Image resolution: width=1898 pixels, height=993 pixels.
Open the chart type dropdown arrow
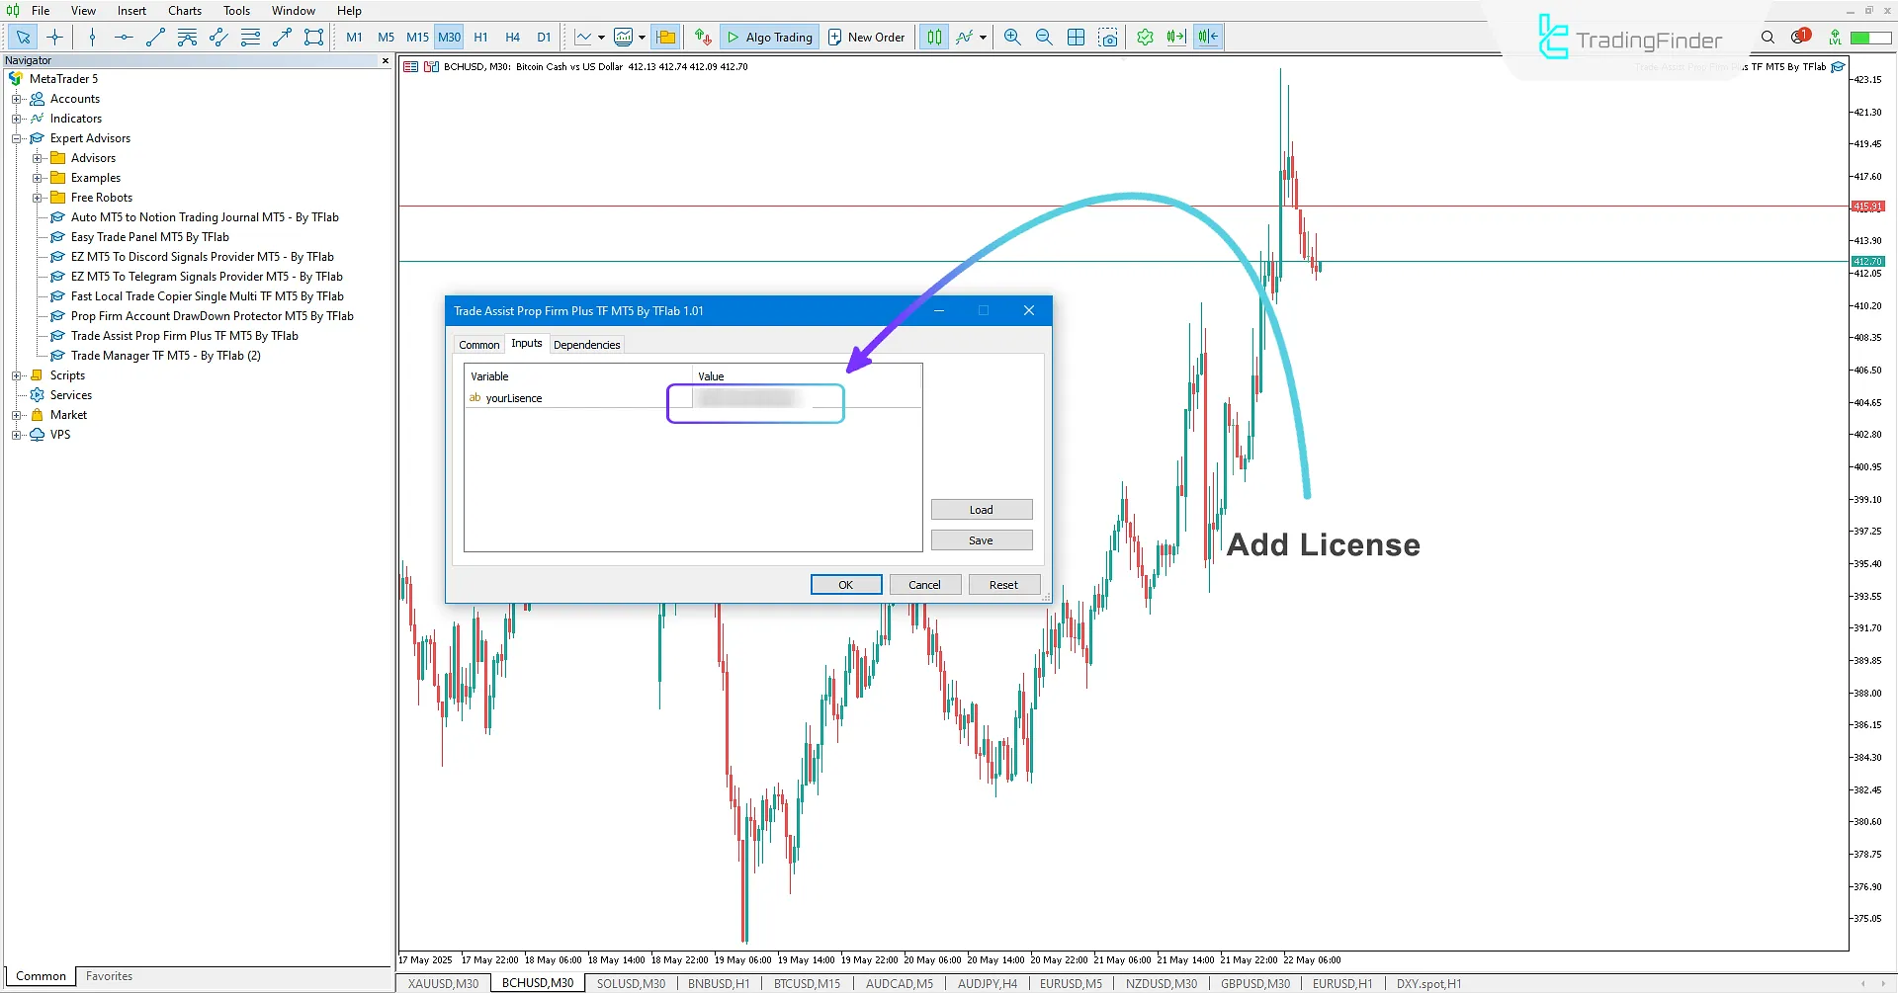pyautogui.click(x=599, y=40)
